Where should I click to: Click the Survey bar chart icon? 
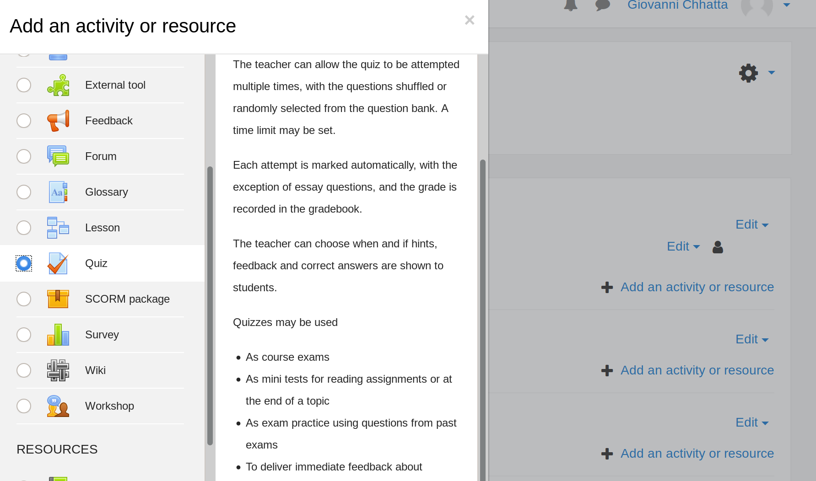click(58, 335)
